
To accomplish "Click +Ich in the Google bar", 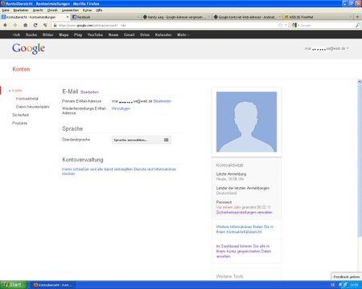I will tap(16, 35).
